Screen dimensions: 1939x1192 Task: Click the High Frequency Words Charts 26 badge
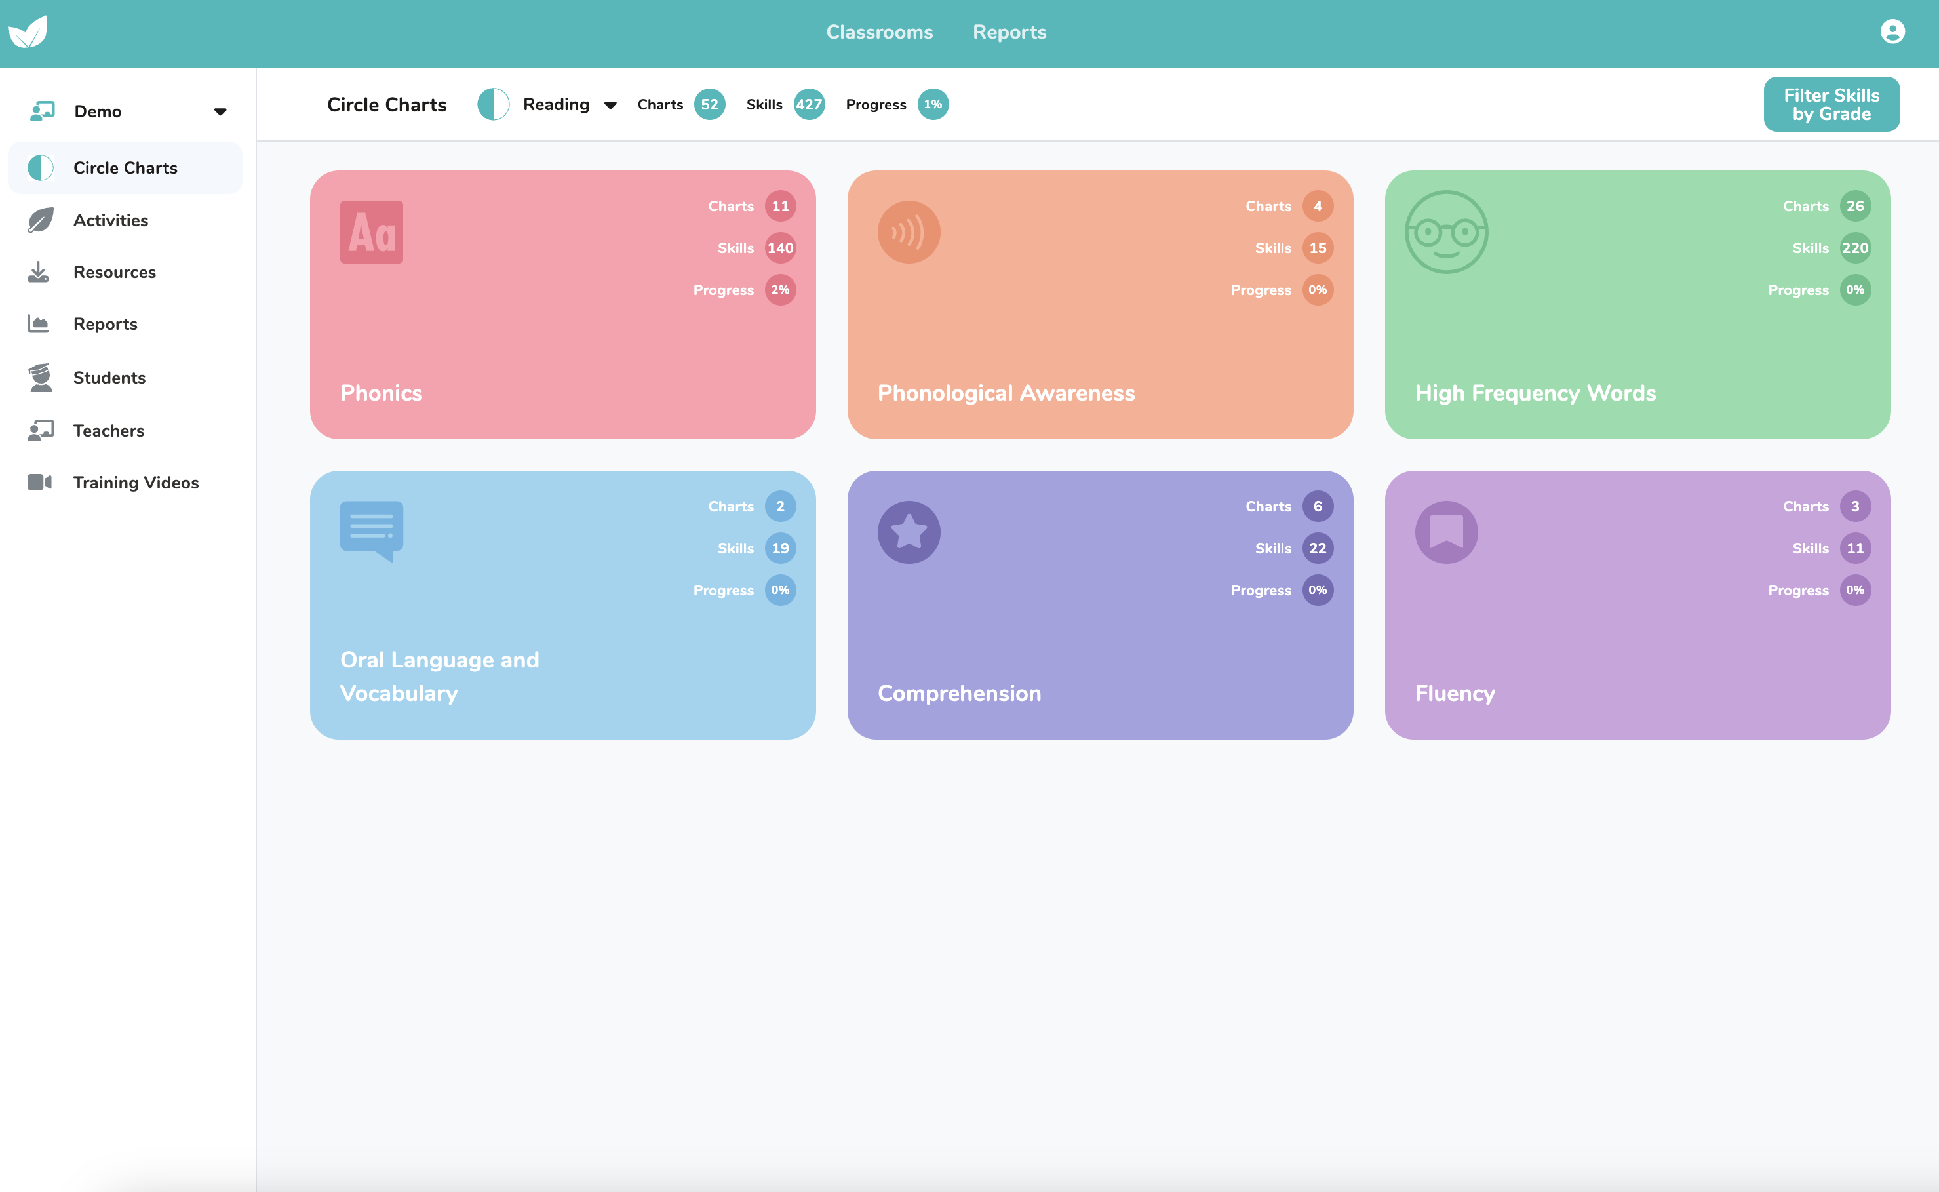[1854, 206]
